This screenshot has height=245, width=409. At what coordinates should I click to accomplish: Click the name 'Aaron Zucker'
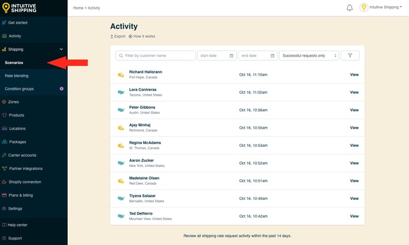(142, 160)
